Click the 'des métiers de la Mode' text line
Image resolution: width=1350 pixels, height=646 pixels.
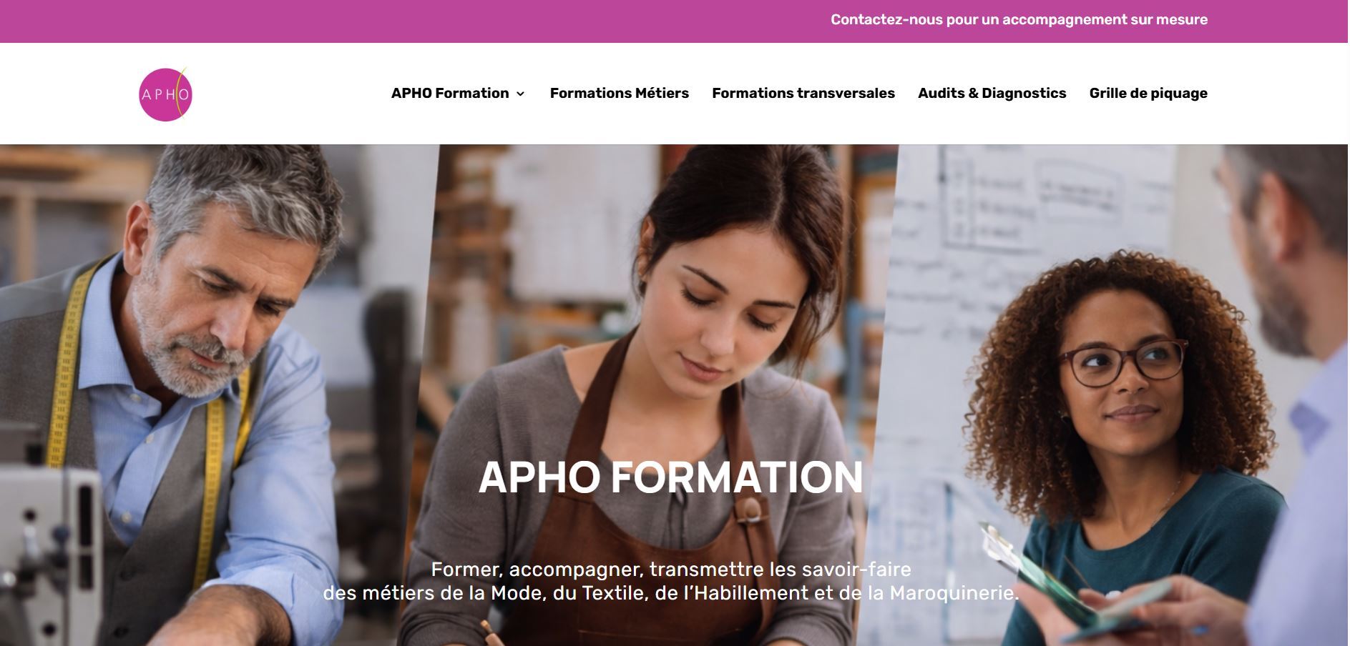tap(671, 593)
